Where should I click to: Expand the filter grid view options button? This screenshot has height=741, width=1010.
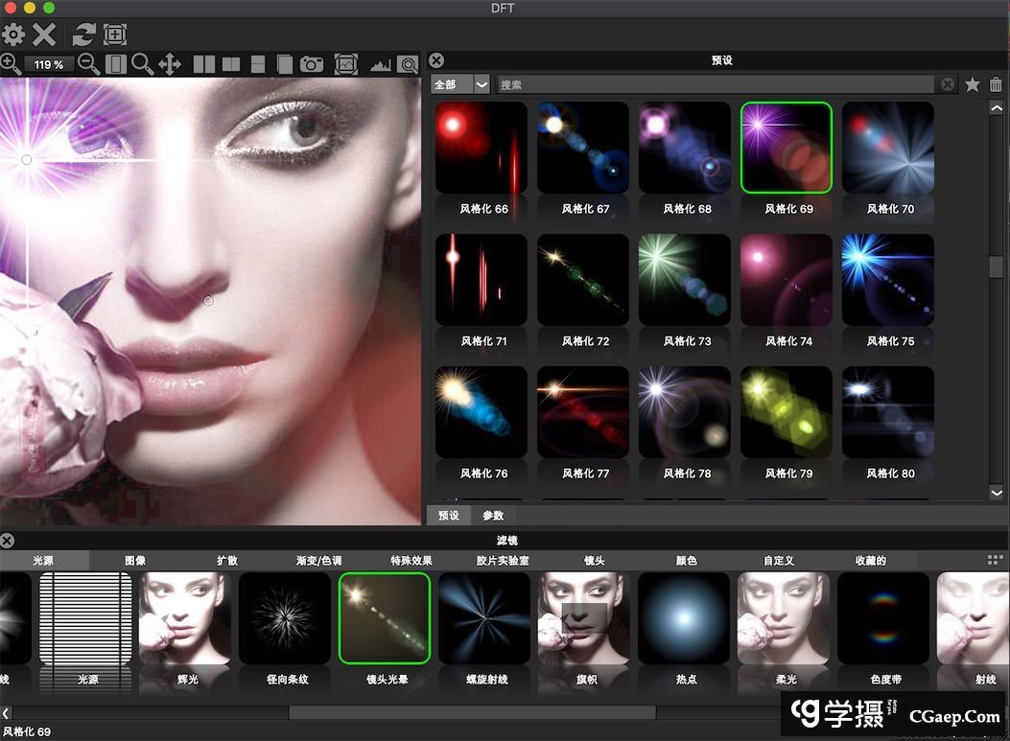[x=995, y=560]
